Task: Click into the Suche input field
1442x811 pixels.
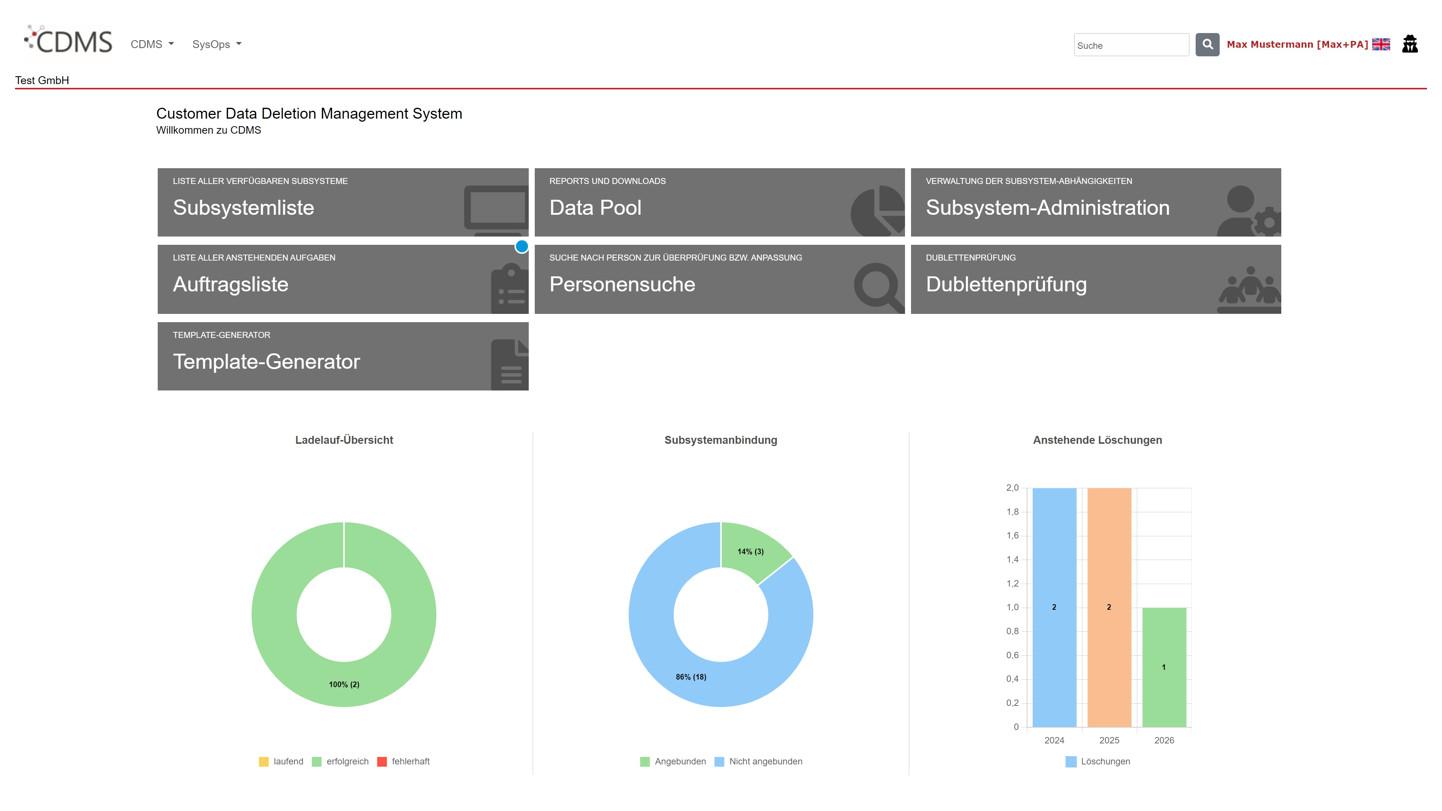Action: pos(1131,45)
